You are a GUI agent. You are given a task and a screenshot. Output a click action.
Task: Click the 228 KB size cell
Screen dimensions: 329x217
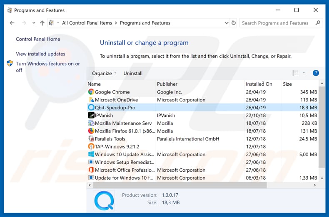[309, 123]
